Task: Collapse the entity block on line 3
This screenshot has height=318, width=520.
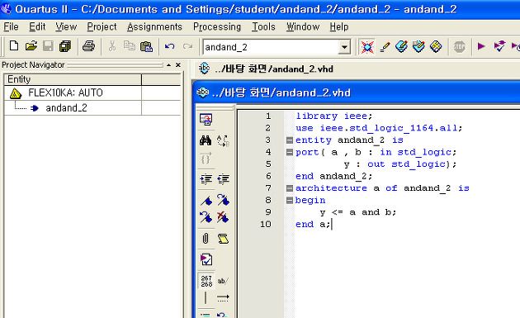Action: [x=290, y=140]
